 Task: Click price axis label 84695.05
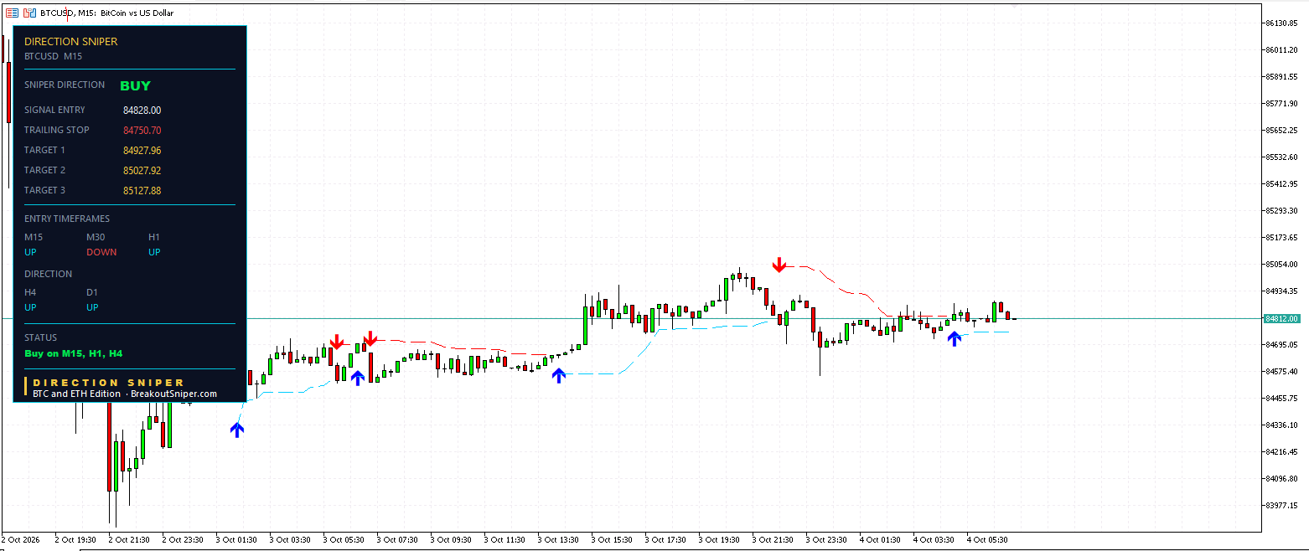(1281, 344)
